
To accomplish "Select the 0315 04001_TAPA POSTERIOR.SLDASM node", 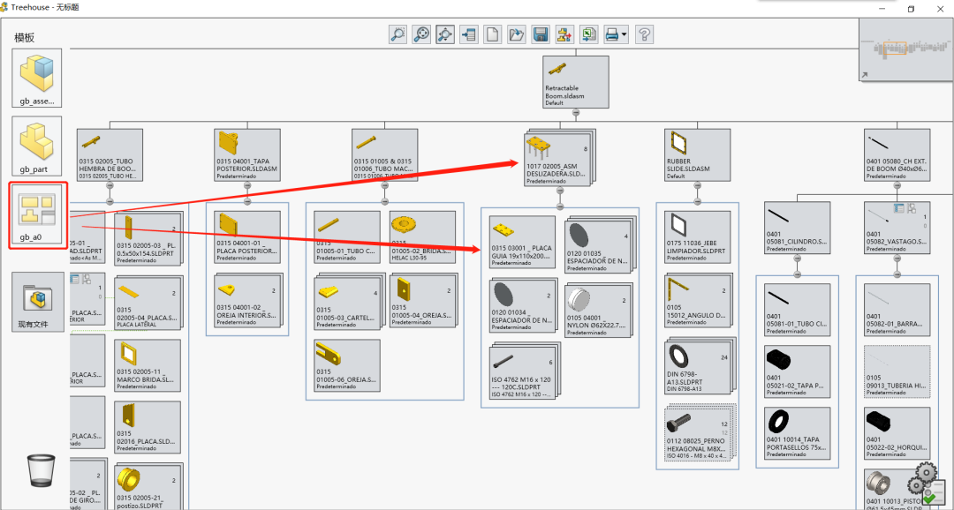I will (x=247, y=154).
